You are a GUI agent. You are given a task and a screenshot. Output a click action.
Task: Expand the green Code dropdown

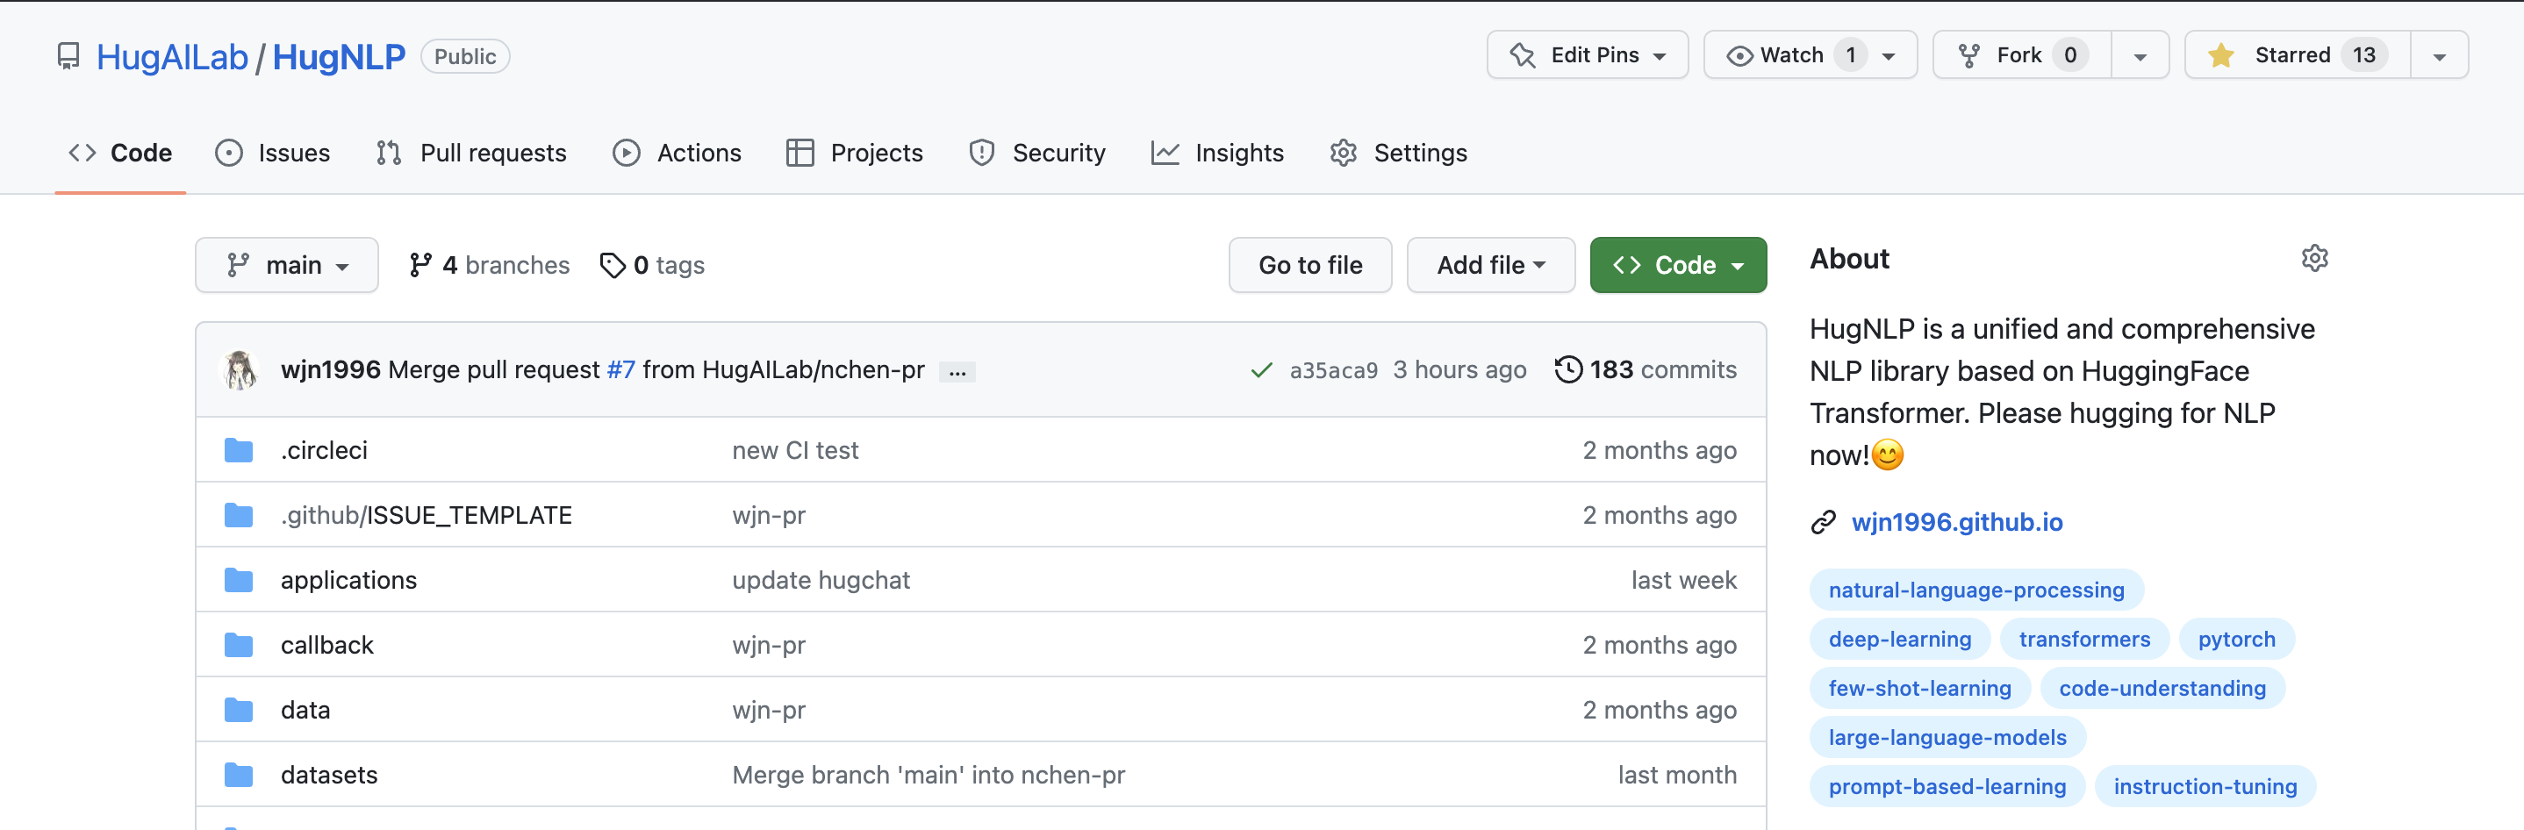tap(1677, 266)
